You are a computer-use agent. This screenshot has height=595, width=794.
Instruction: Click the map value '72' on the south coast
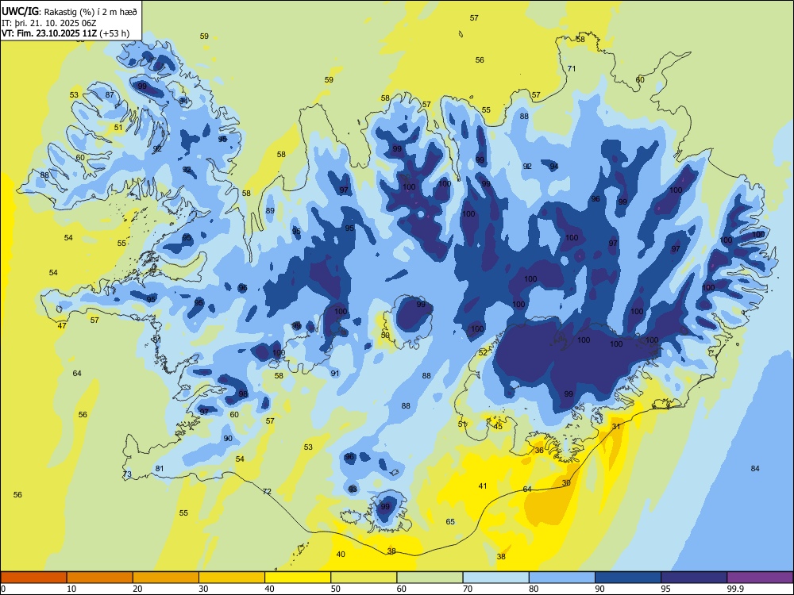click(x=267, y=491)
